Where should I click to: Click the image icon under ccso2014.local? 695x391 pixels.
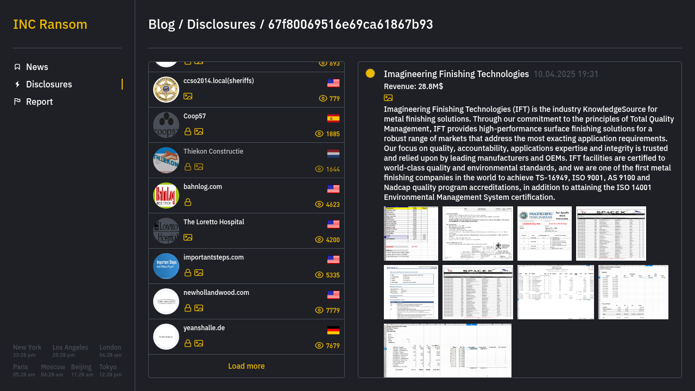click(x=188, y=96)
